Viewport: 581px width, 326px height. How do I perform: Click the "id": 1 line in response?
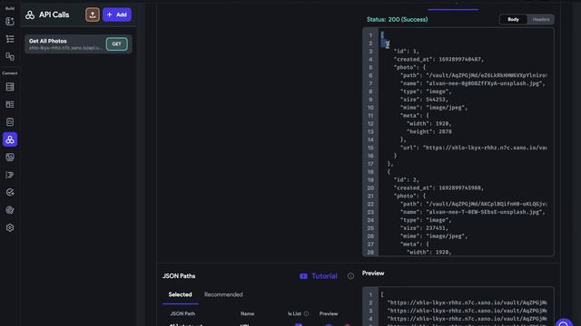coord(407,52)
